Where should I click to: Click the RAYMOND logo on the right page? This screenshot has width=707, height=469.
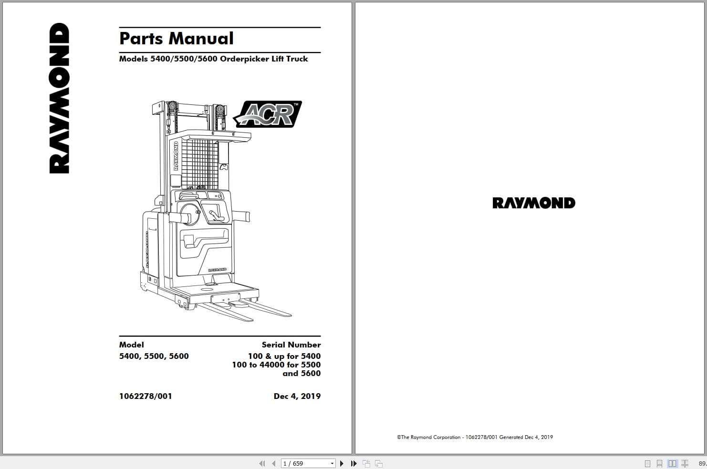click(x=534, y=203)
